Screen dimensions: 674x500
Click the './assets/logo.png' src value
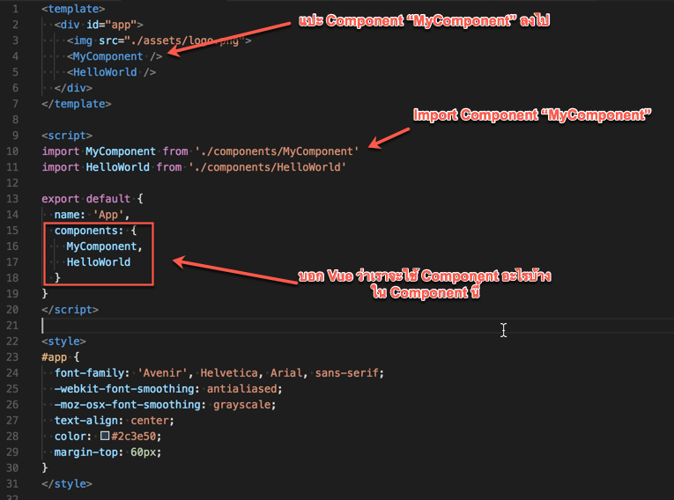pos(174,40)
